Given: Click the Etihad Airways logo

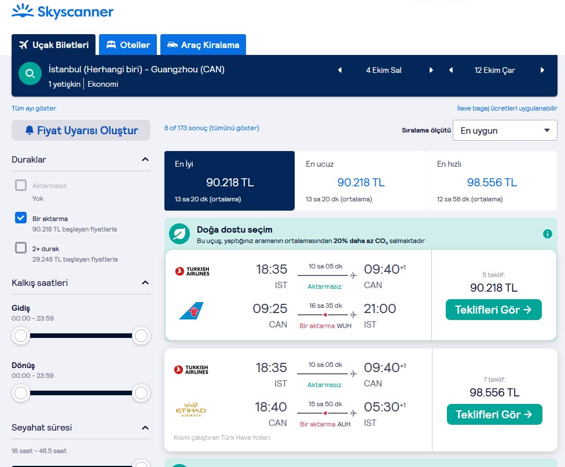Looking at the screenshot, I should click(191, 410).
